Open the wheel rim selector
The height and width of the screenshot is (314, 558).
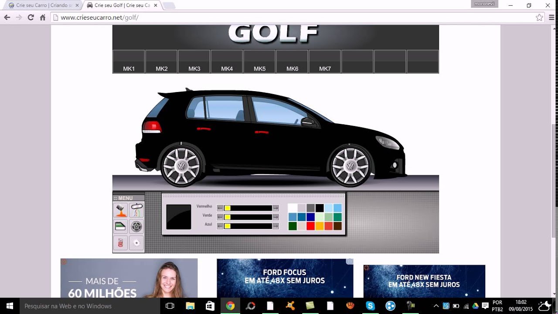(x=136, y=226)
